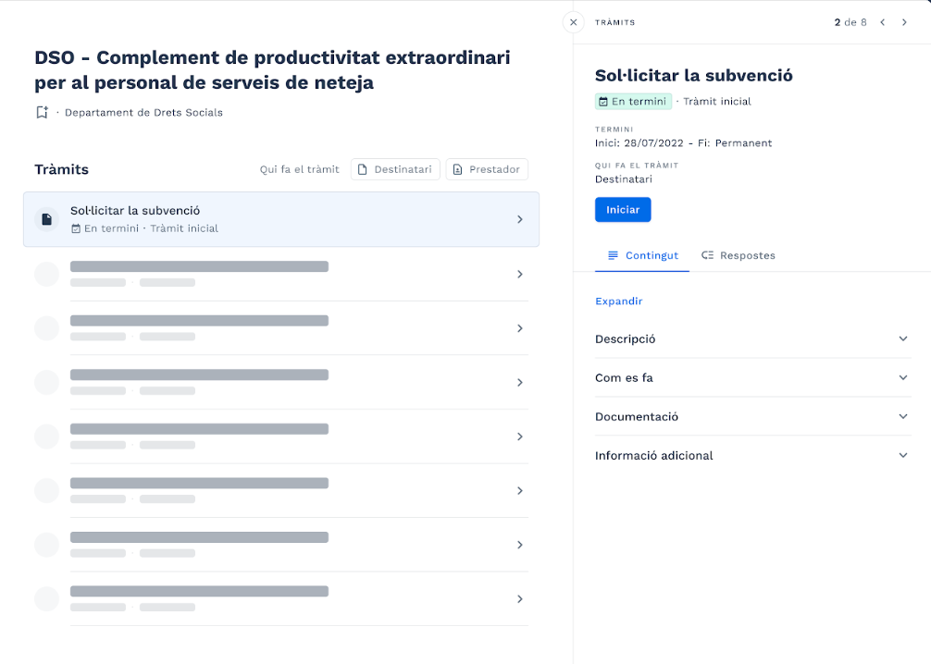The height and width of the screenshot is (664, 931).
Task: Open the second placeholder tràmit row
Action: (278, 328)
